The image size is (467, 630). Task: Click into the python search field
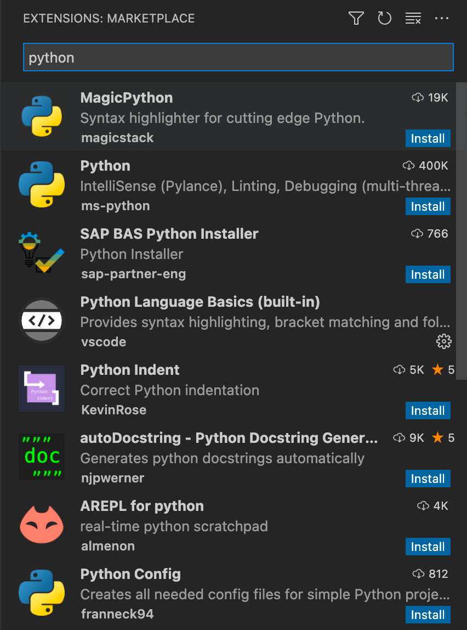238,58
